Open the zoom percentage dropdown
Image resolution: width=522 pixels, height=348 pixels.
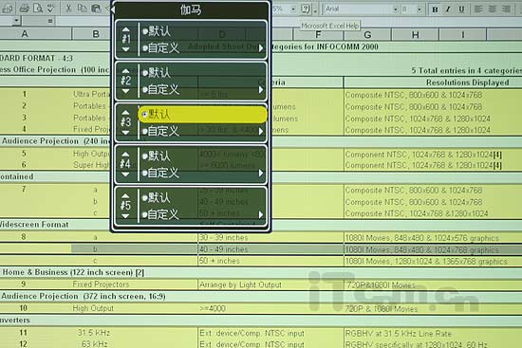pos(293,9)
